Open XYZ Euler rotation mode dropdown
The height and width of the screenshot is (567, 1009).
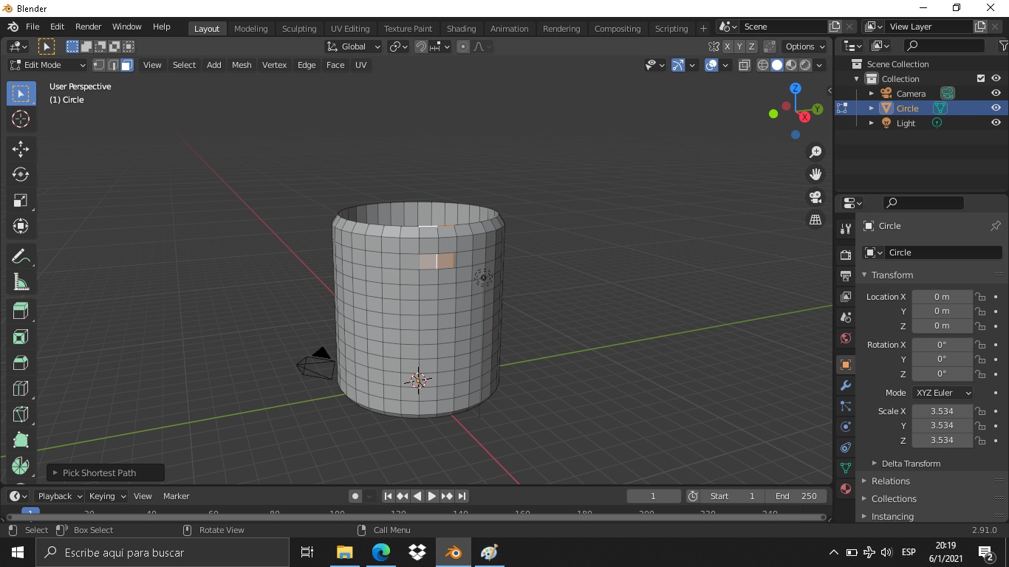943,393
